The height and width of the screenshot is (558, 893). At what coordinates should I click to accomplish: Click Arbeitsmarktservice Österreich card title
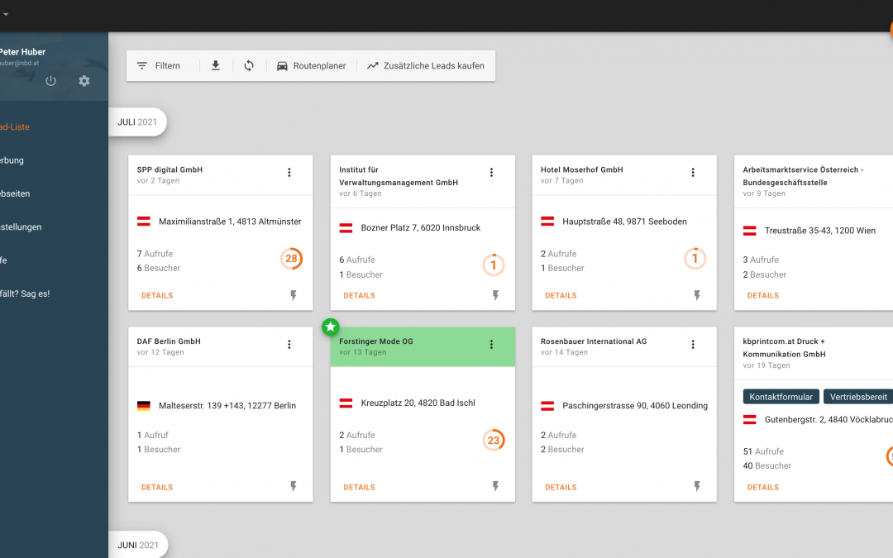click(x=803, y=176)
